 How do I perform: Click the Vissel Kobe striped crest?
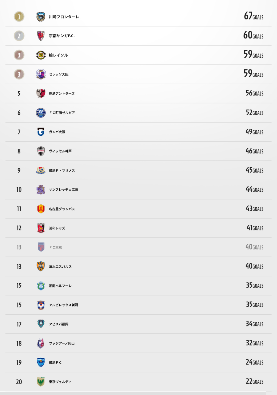tap(41, 151)
